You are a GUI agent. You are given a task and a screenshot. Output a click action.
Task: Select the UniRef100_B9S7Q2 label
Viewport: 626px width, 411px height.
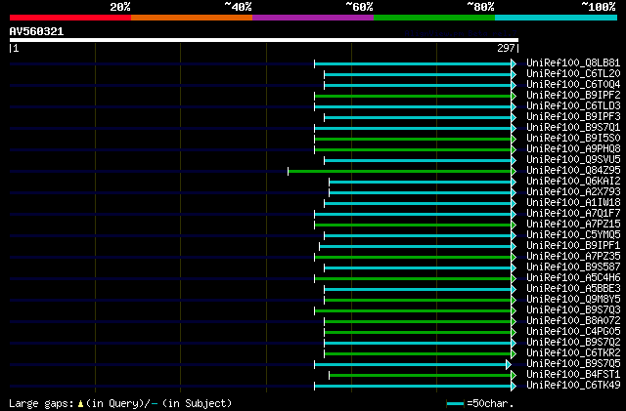coord(573,343)
